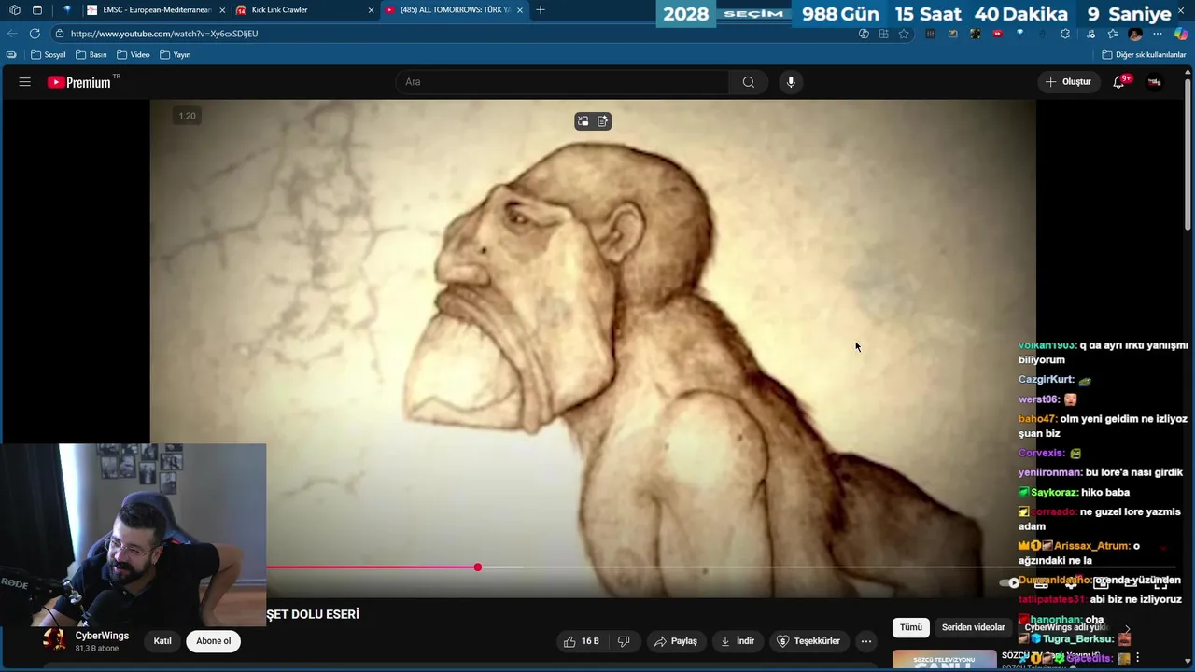This screenshot has height=672, width=1195.
Task: Click the Teşekkürler thanks button
Action: click(808, 641)
